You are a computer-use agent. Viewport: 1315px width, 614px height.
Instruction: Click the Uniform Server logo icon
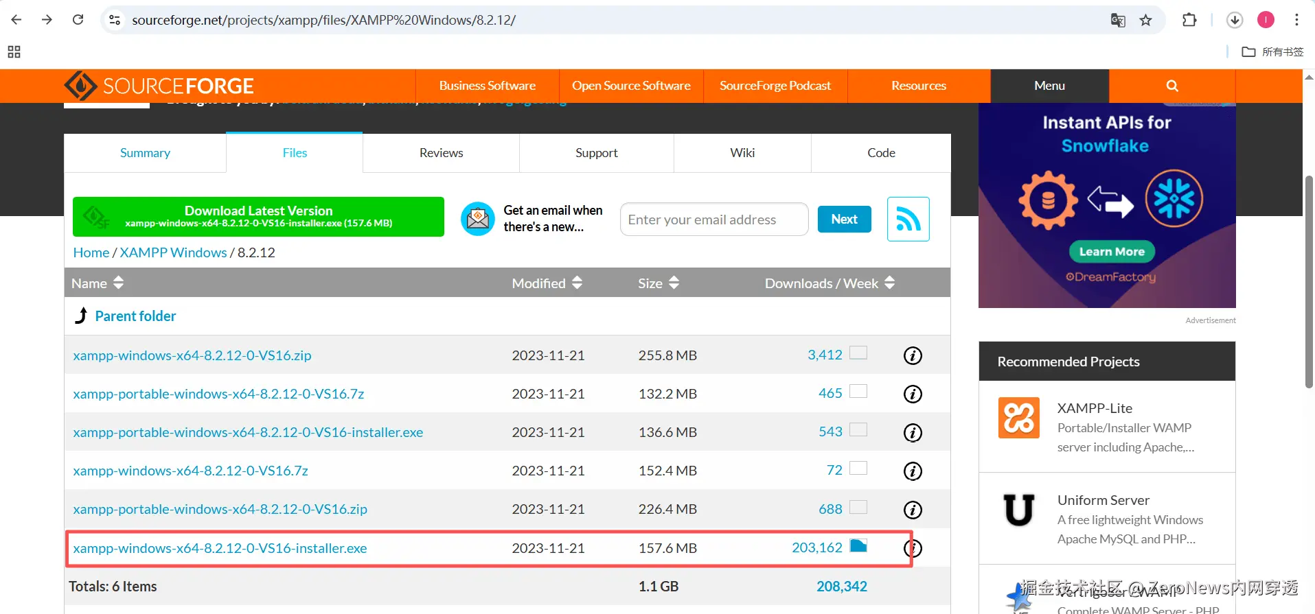(x=1018, y=510)
